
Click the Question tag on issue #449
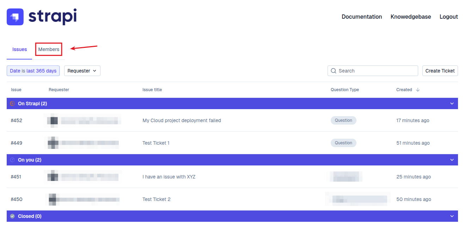point(343,143)
